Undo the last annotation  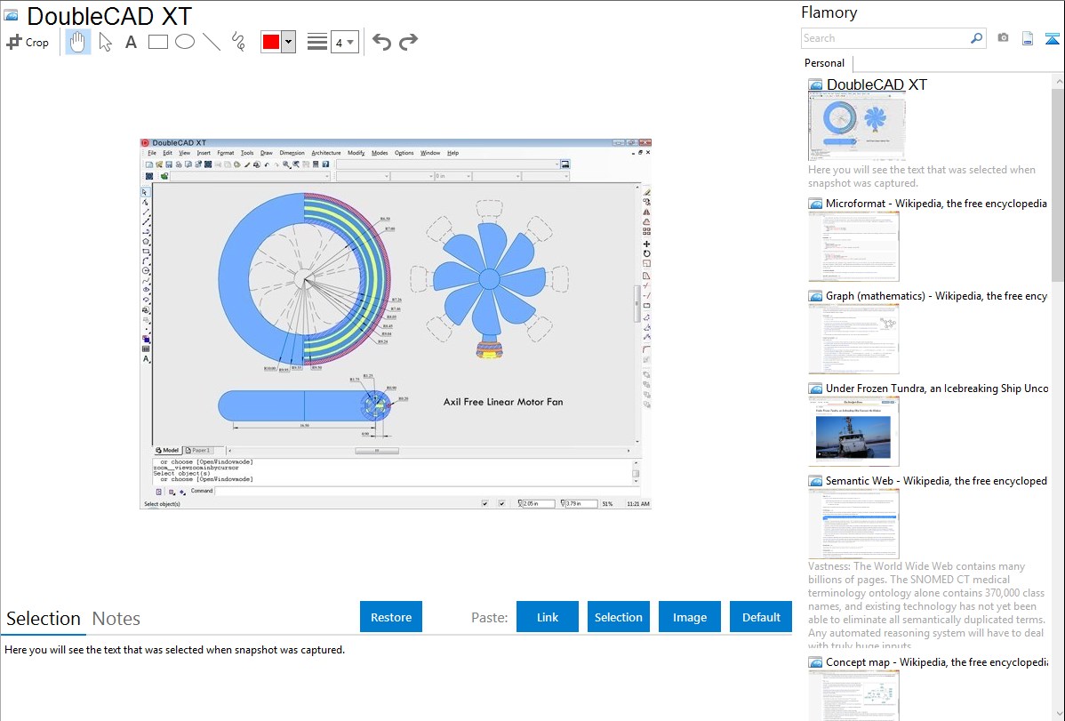pos(381,42)
